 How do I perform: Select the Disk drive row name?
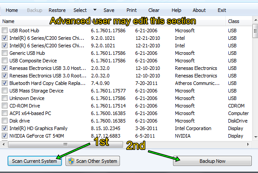tap(19, 121)
